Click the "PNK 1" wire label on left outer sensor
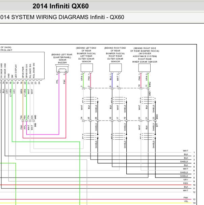Screen dimensions: 204x205 tap(89, 77)
